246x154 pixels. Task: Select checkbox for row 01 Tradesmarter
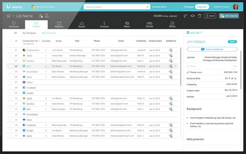(11, 50)
